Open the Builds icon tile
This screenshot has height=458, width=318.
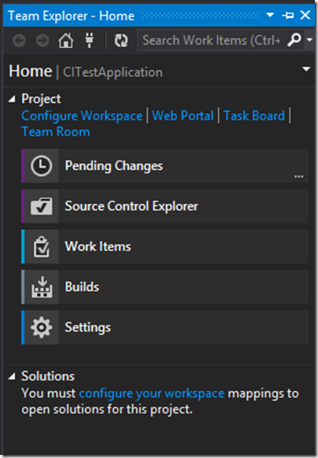click(x=42, y=286)
